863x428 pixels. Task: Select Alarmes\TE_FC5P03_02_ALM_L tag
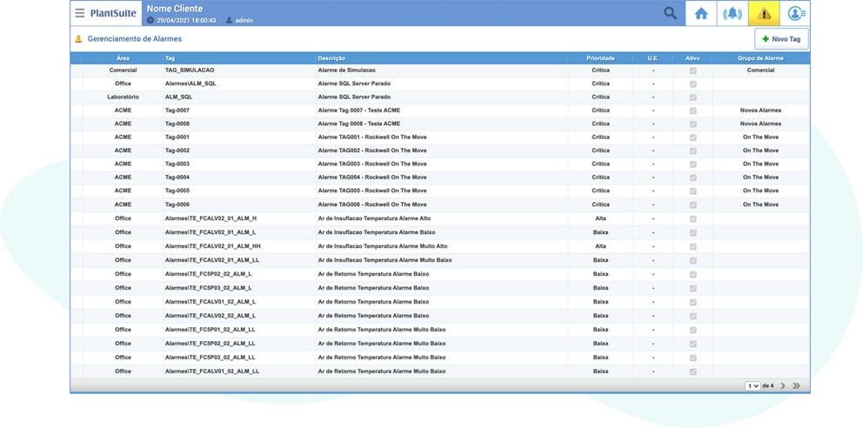coord(209,288)
